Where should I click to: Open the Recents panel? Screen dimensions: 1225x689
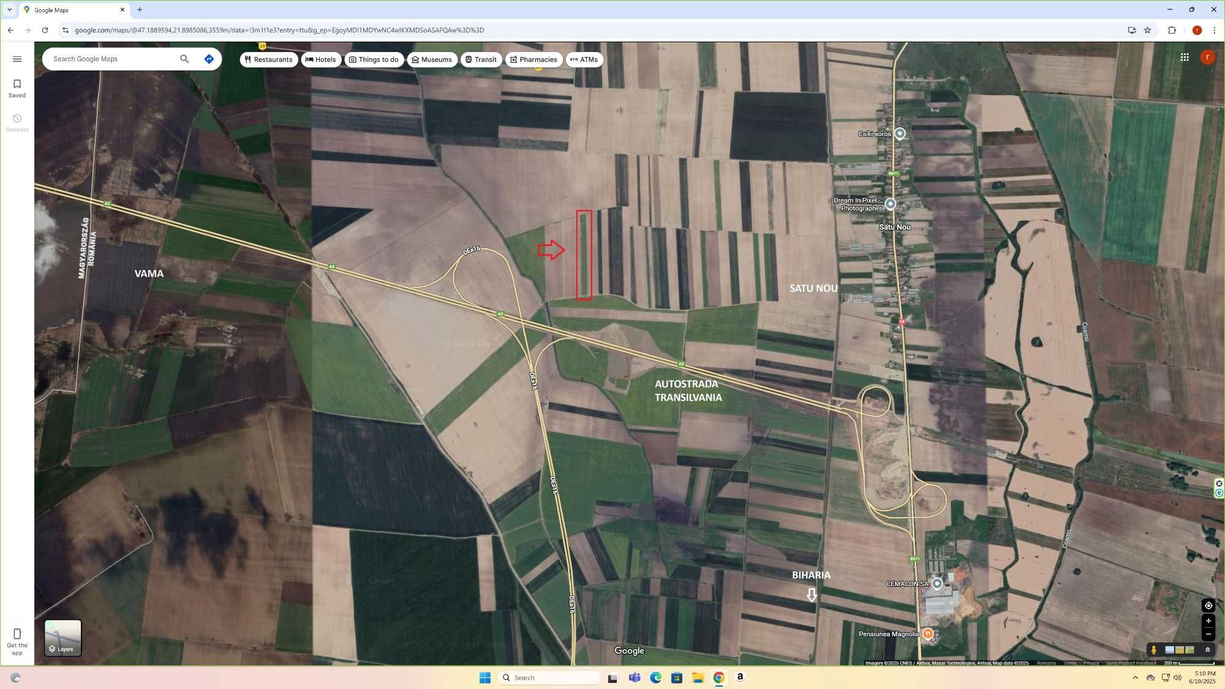17,122
